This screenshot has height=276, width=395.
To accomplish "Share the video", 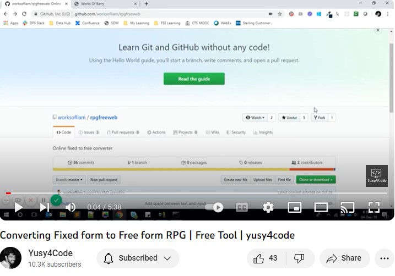I will coord(344,258).
